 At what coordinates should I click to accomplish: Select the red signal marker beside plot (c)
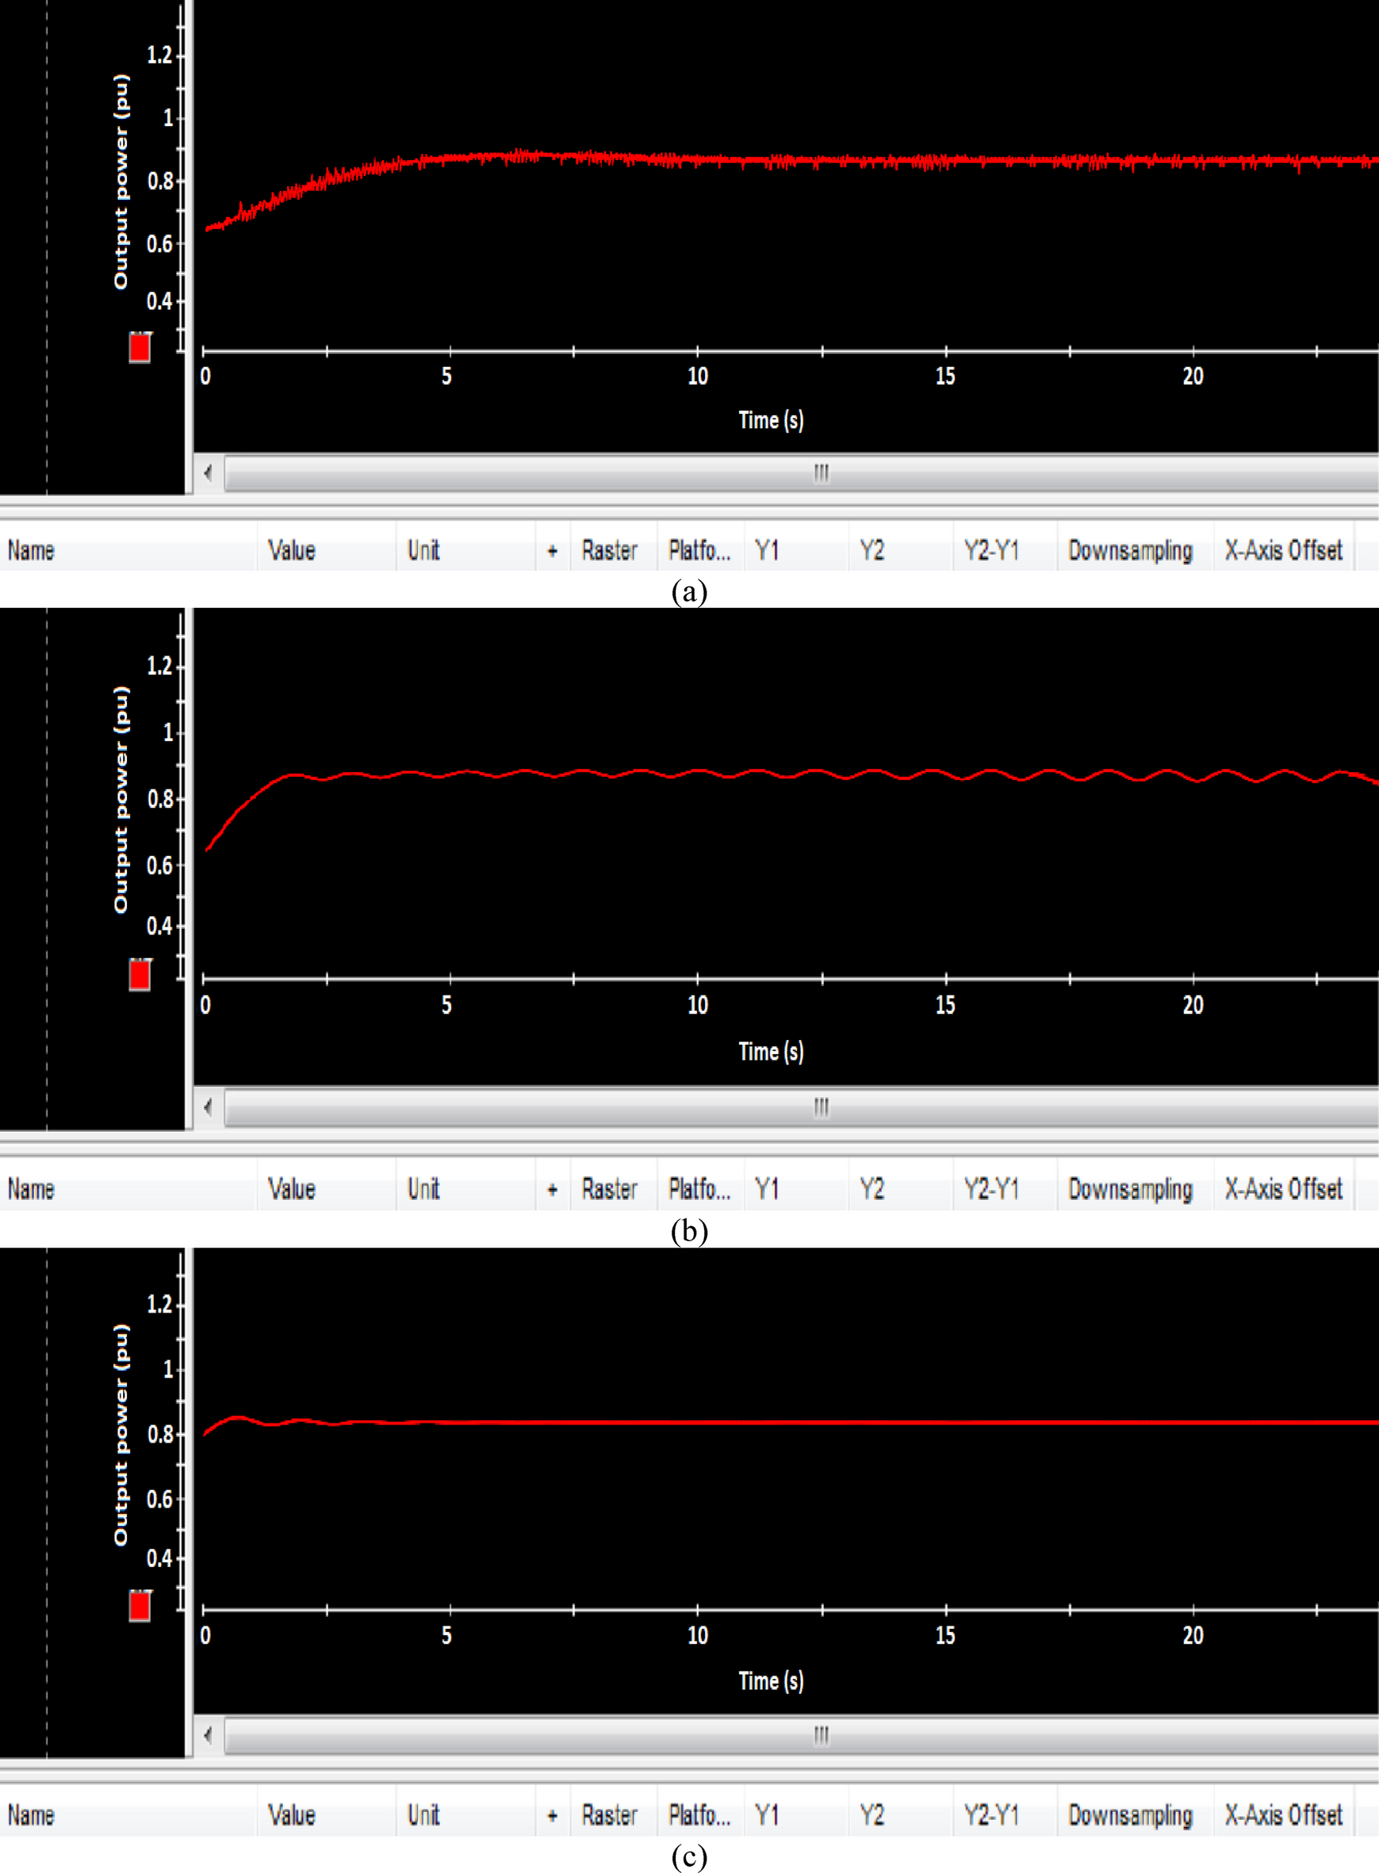pyautogui.click(x=140, y=1605)
